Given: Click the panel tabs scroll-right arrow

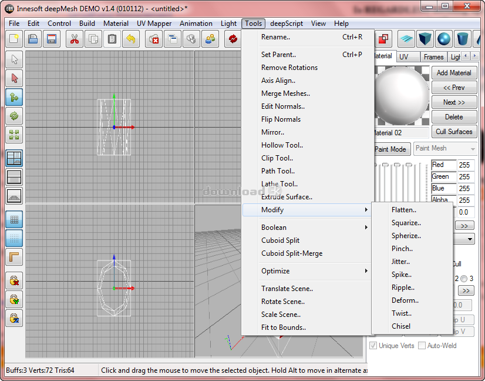Looking at the screenshot, I should (x=474, y=56).
